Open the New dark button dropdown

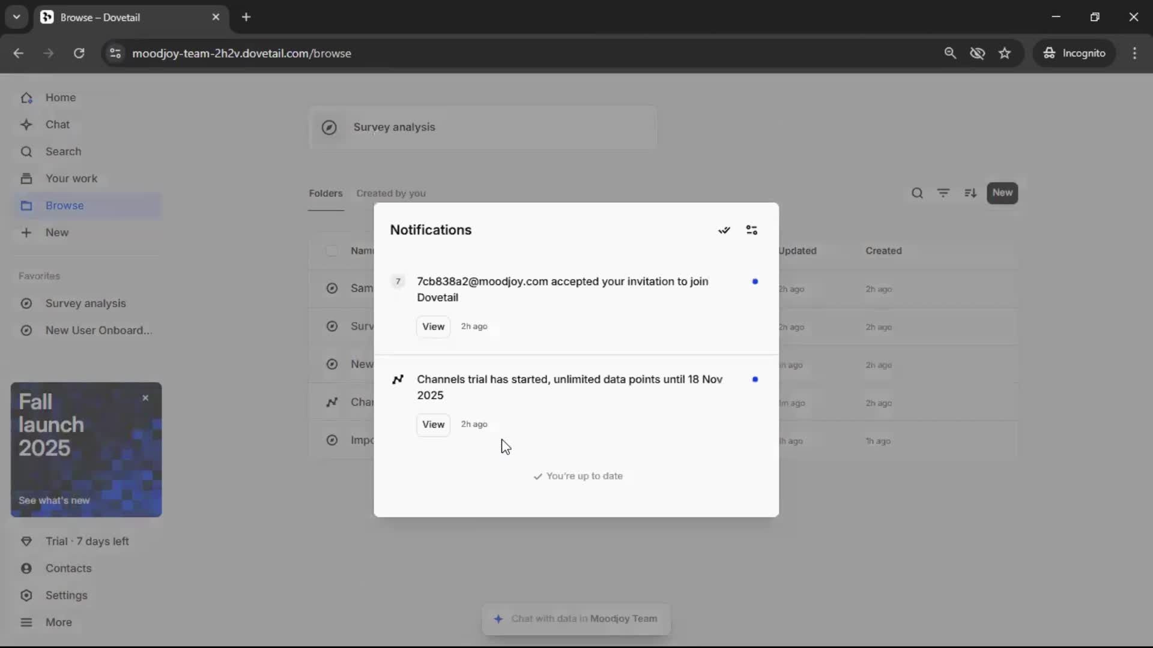pyautogui.click(x=1002, y=193)
